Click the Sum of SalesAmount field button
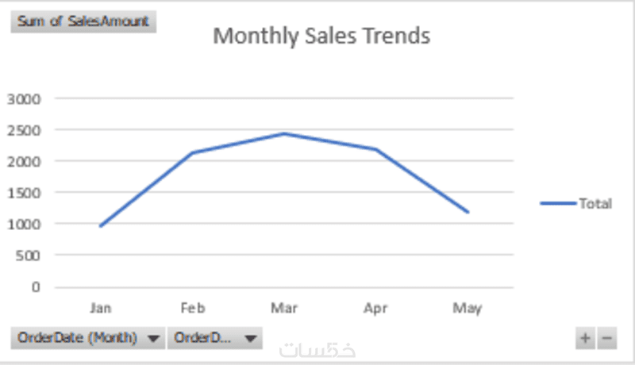This screenshot has width=635, height=365. click(x=83, y=21)
